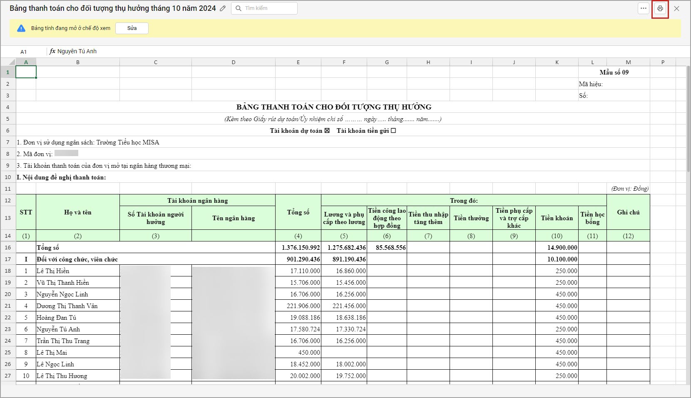691x398 pixels.
Task: Click the pencil icon to rename title
Action: tap(223, 8)
